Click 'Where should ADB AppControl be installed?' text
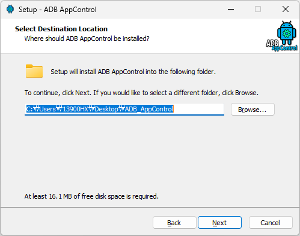 87,39
